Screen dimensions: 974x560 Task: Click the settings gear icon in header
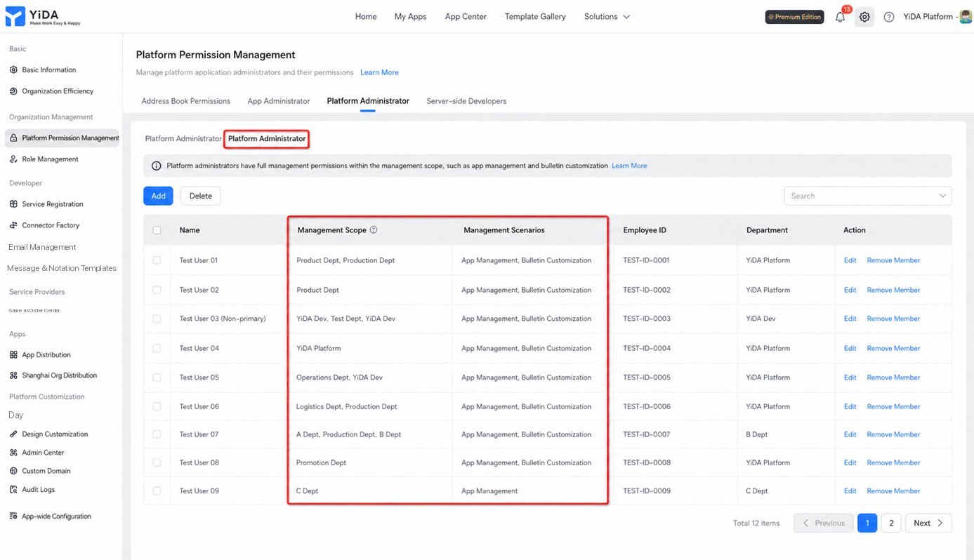pos(864,17)
